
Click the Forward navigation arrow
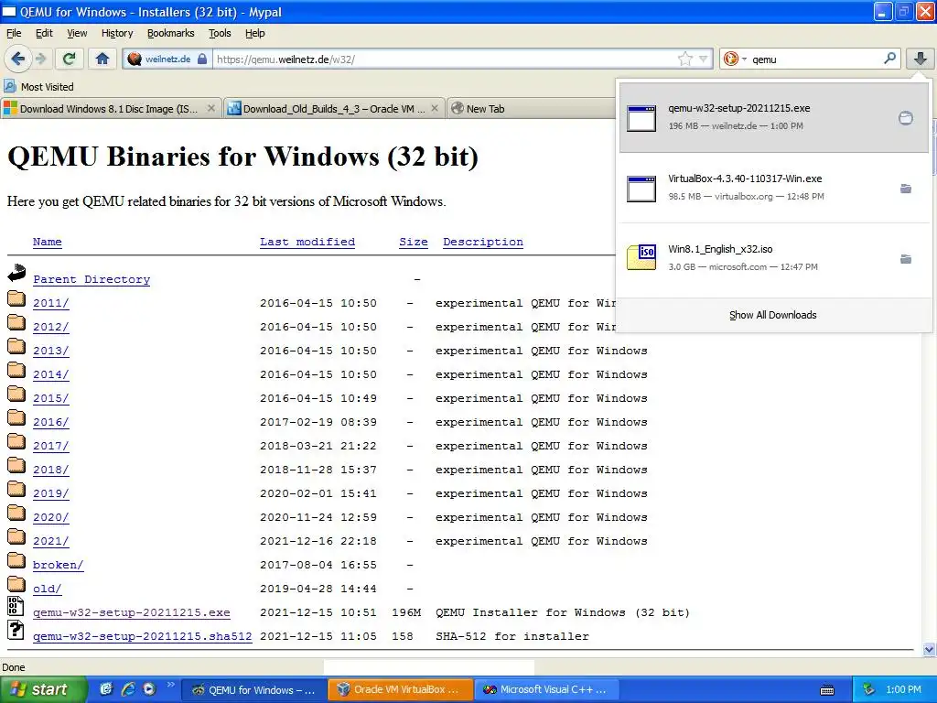click(40, 59)
